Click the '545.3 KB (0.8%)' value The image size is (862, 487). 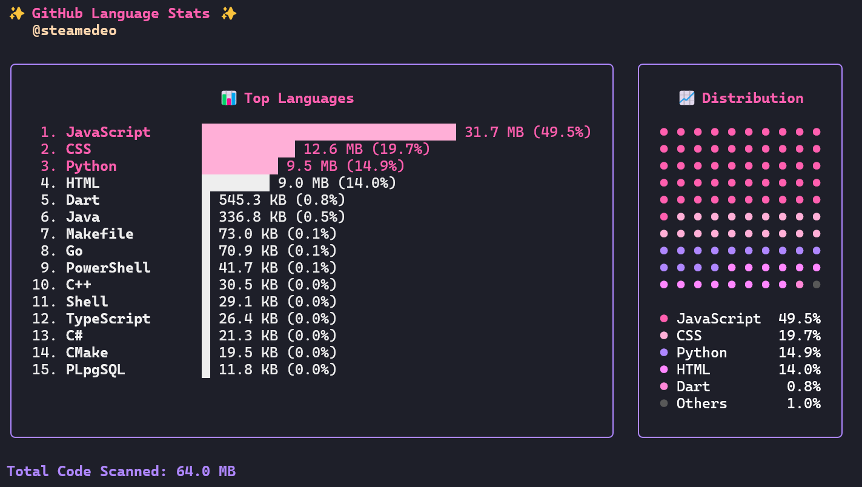[x=282, y=200]
